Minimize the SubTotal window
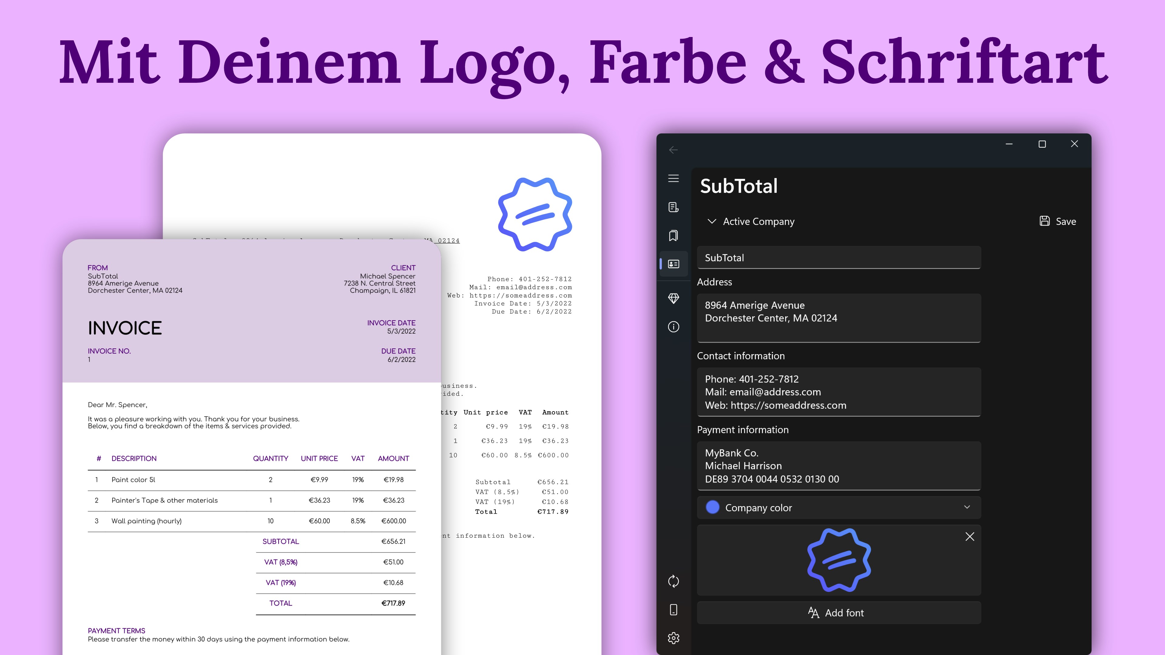 tap(1009, 144)
